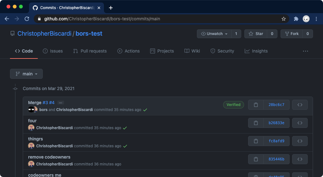Open commit hash b26833e
This screenshot has height=177, width=323.
[x=277, y=123]
